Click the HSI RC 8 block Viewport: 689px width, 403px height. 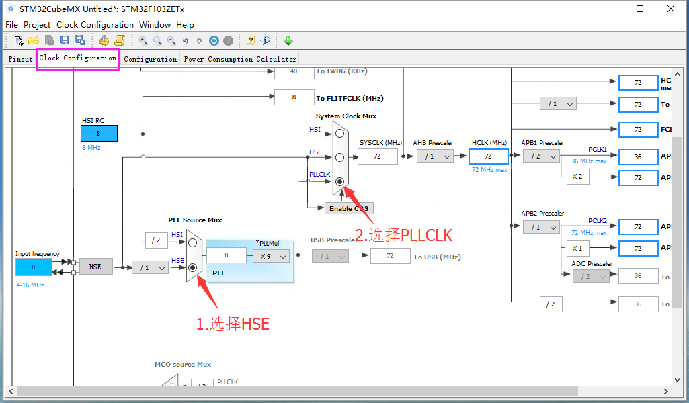pyautogui.click(x=99, y=134)
